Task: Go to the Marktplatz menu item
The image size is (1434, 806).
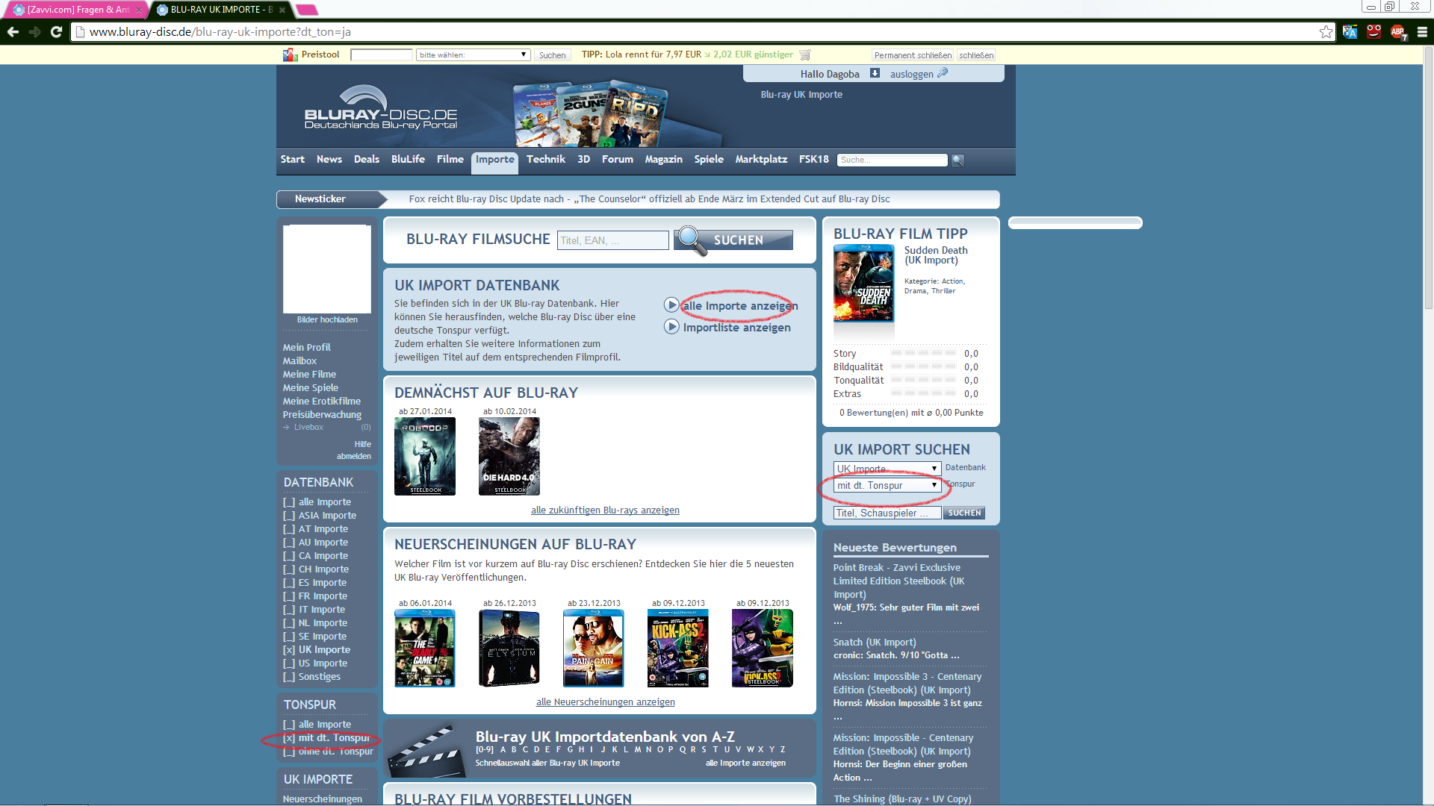Action: 760,159
